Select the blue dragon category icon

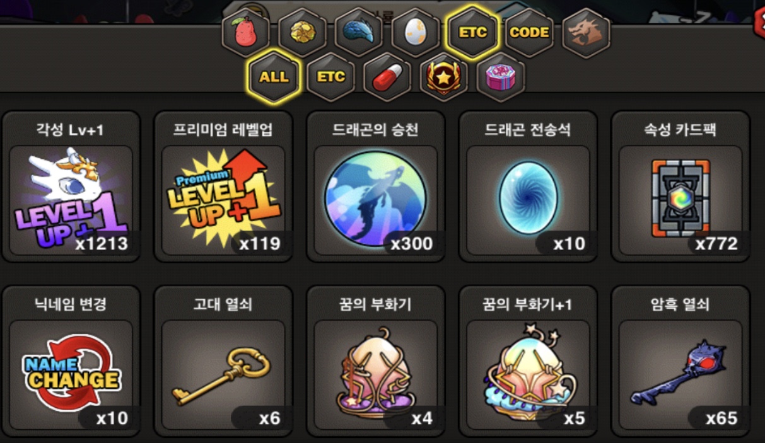point(359,33)
